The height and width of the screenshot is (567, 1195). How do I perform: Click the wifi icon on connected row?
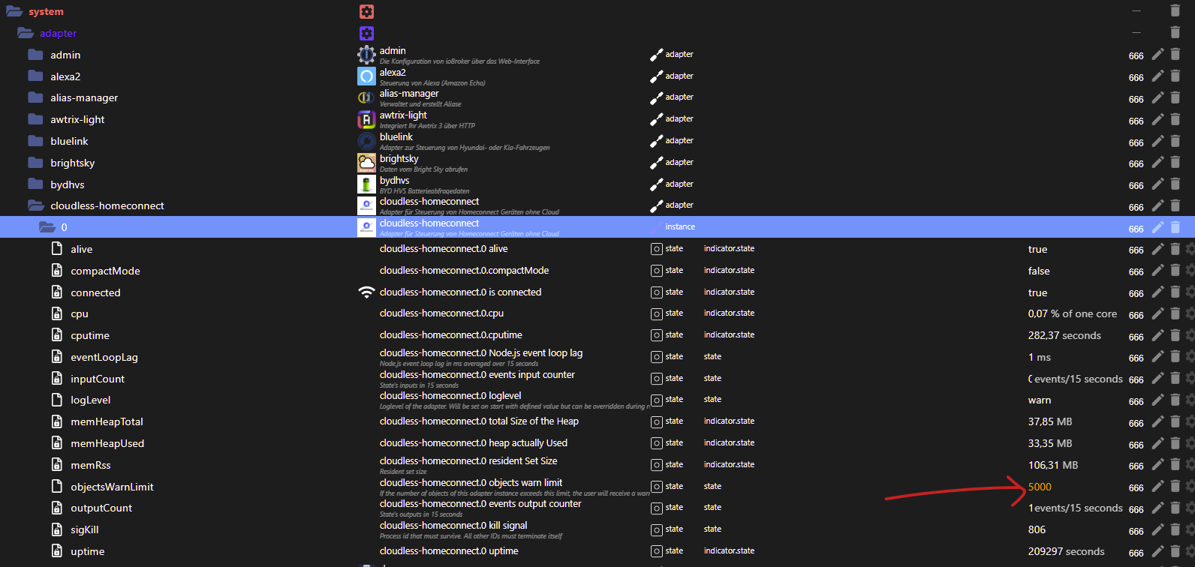(366, 292)
